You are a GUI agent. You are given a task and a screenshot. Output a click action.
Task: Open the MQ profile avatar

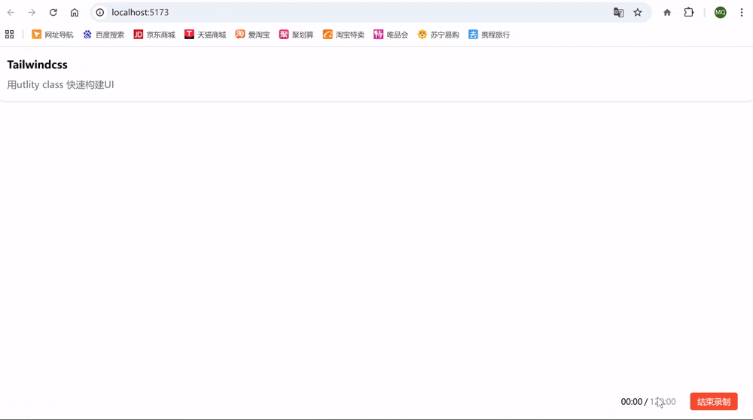click(x=721, y=13)
